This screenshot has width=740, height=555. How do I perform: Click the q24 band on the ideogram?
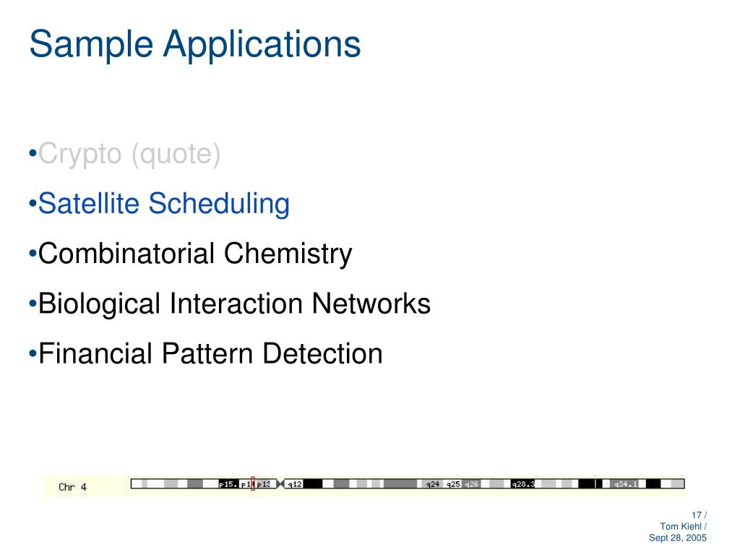(432, 483)
